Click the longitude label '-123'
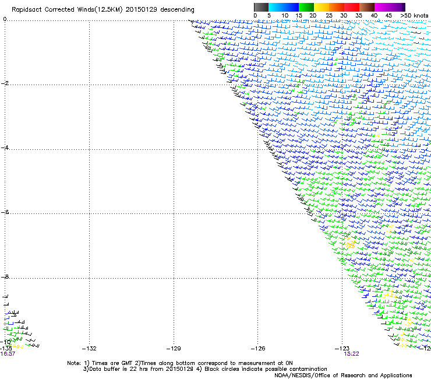The image size is (431, 379). click(342, 349)
